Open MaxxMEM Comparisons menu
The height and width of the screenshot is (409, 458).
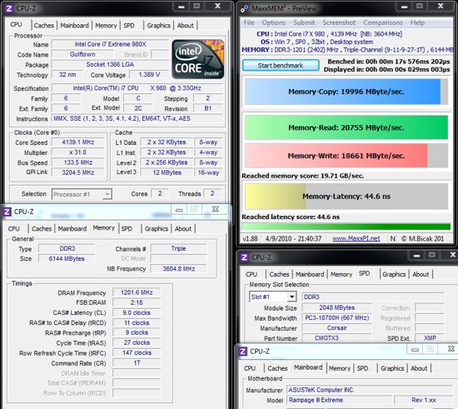383,22
